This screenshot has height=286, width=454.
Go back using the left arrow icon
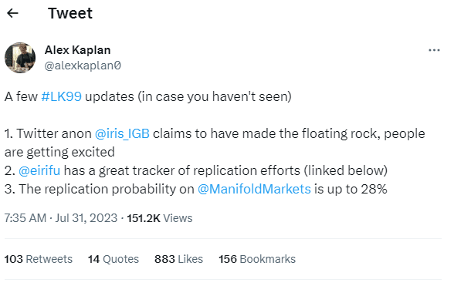[x=12, y=13]
